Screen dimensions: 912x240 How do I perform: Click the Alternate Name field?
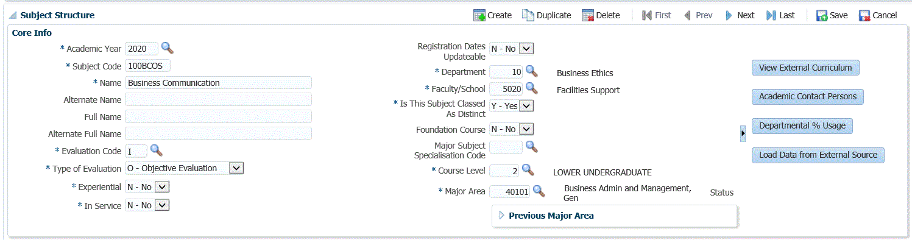coord(218,99)
